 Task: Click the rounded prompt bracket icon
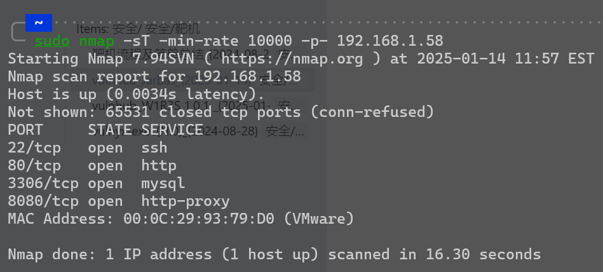(18, 32)
